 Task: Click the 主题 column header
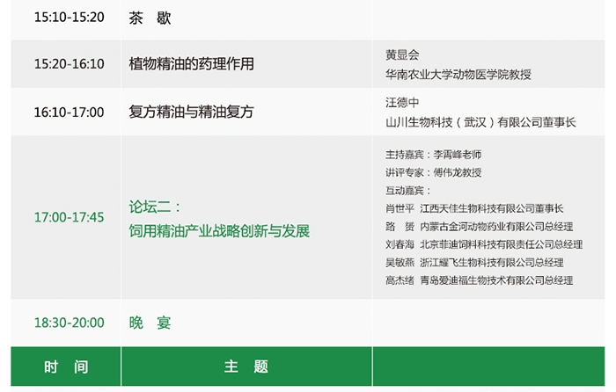(246, 367)
